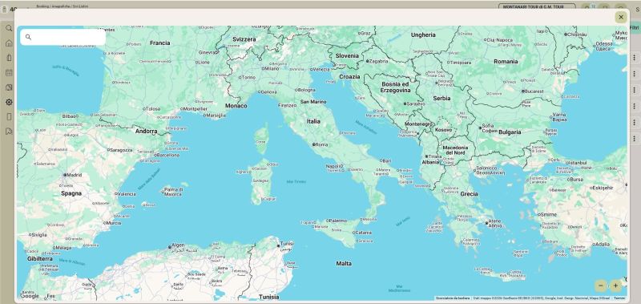Click the Svizzera country label on the map
The image size is (641, 304).
(x=244, y=39)
